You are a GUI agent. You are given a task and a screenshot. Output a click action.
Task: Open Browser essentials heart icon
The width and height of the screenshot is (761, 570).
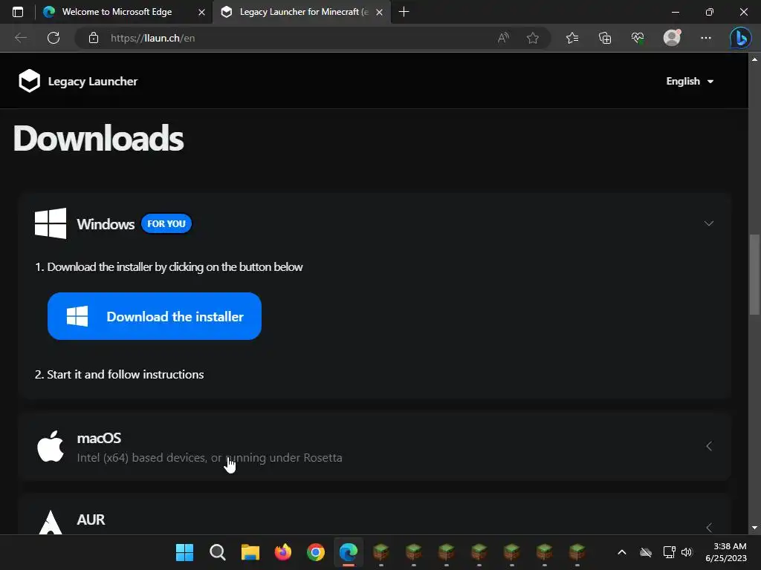[x=637, y=38]
